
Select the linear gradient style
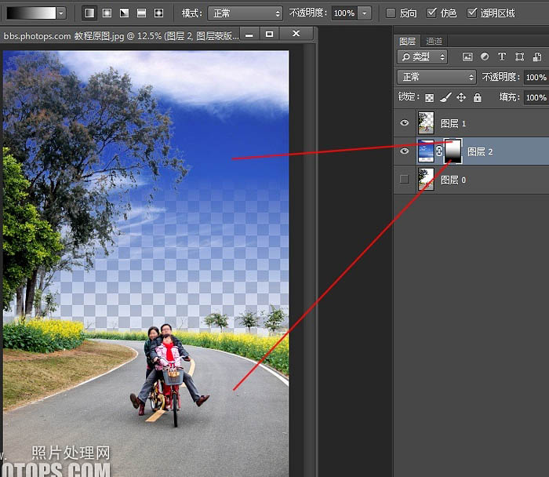[x=89, y=13]
